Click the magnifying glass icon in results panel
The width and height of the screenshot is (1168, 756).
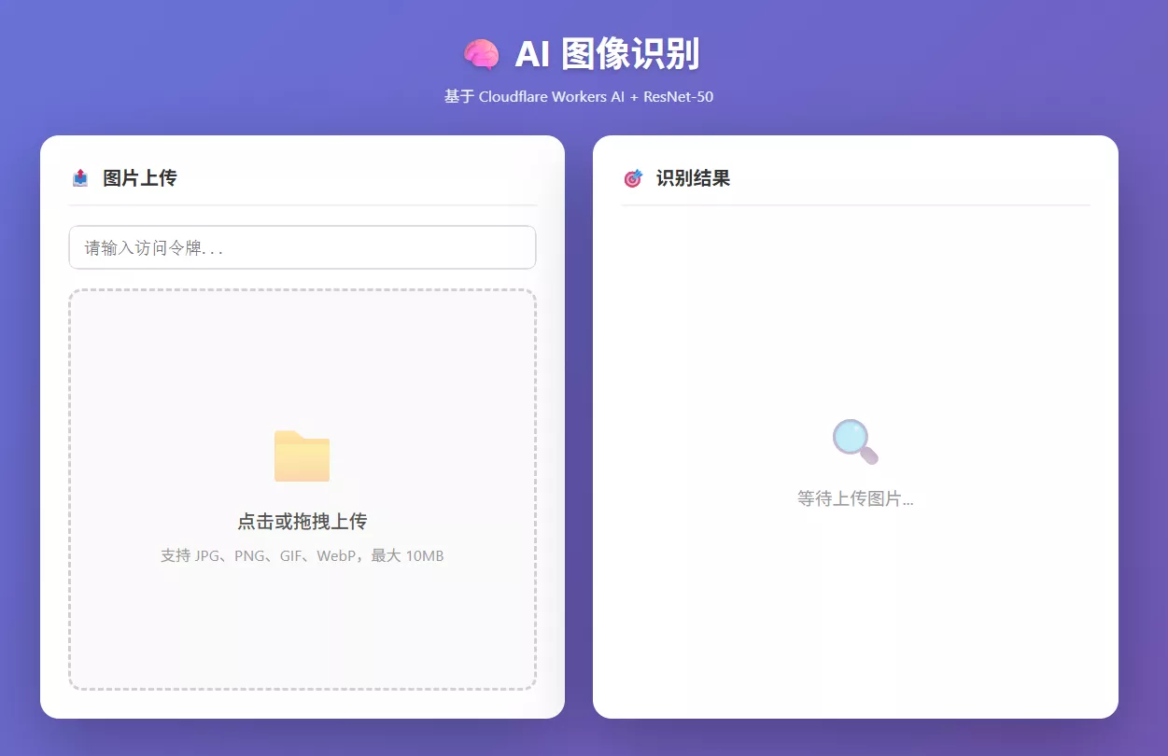coord(854,440)
